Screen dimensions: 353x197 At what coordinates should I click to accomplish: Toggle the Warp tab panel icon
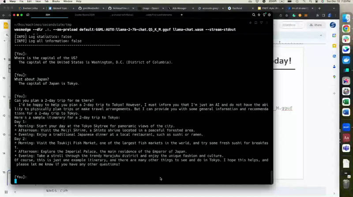point(28,15)
